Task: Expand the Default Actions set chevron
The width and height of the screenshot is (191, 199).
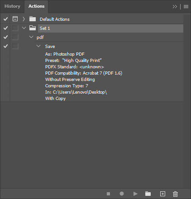Action: 24,19
